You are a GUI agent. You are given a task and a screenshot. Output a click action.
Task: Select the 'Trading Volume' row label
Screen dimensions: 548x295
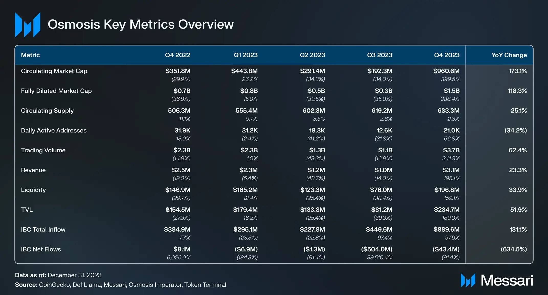[x=43, y=150]
